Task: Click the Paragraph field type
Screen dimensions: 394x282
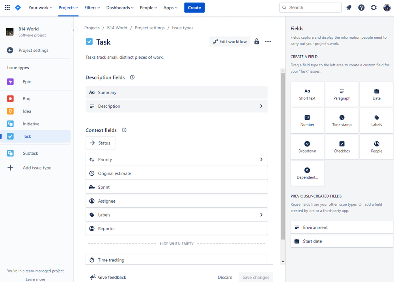Action: (342, 94)
